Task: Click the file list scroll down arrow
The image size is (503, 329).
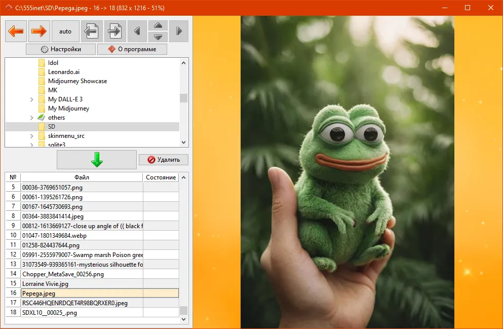Action: pos(183,319)
